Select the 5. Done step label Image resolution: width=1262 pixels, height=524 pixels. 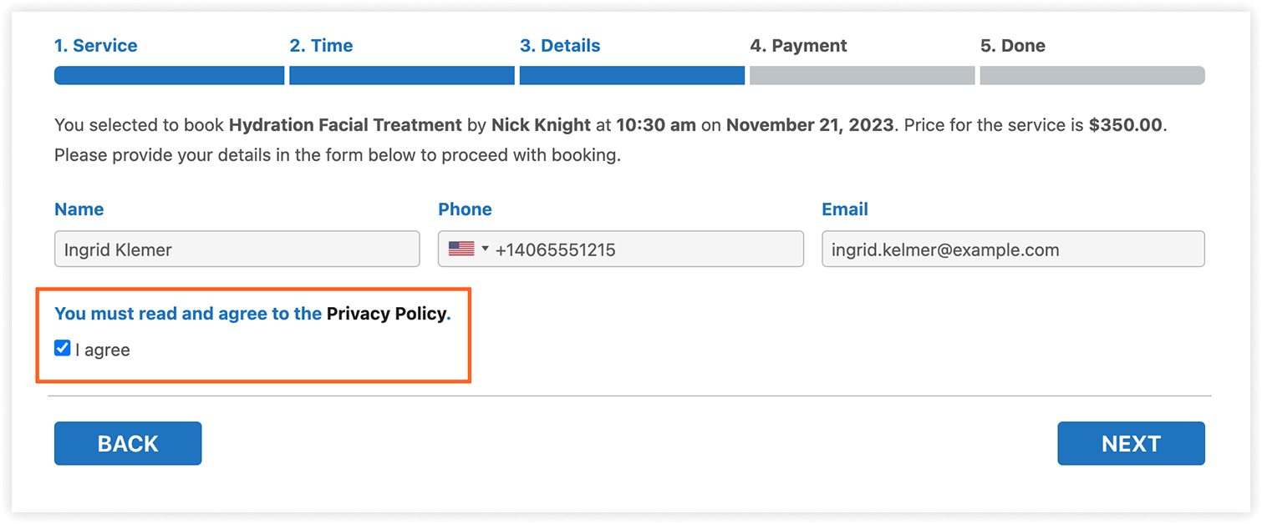[x=1013, y=46]
